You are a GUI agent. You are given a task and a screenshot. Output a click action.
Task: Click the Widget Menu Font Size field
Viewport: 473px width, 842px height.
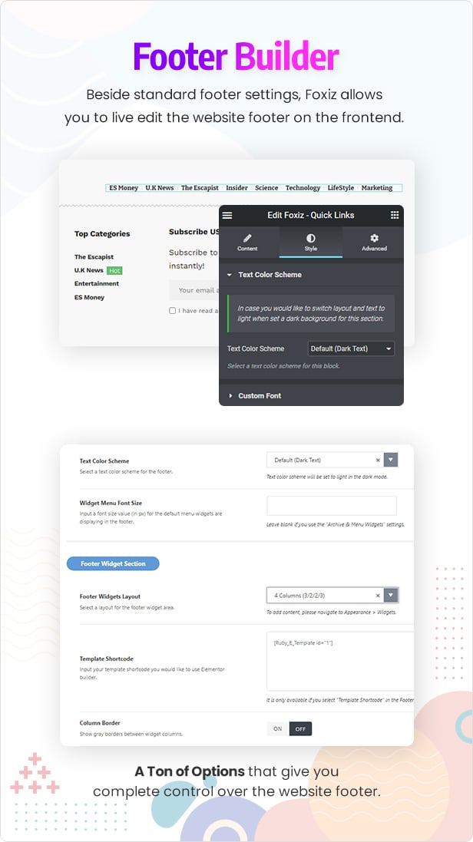[x=332, y=505]
